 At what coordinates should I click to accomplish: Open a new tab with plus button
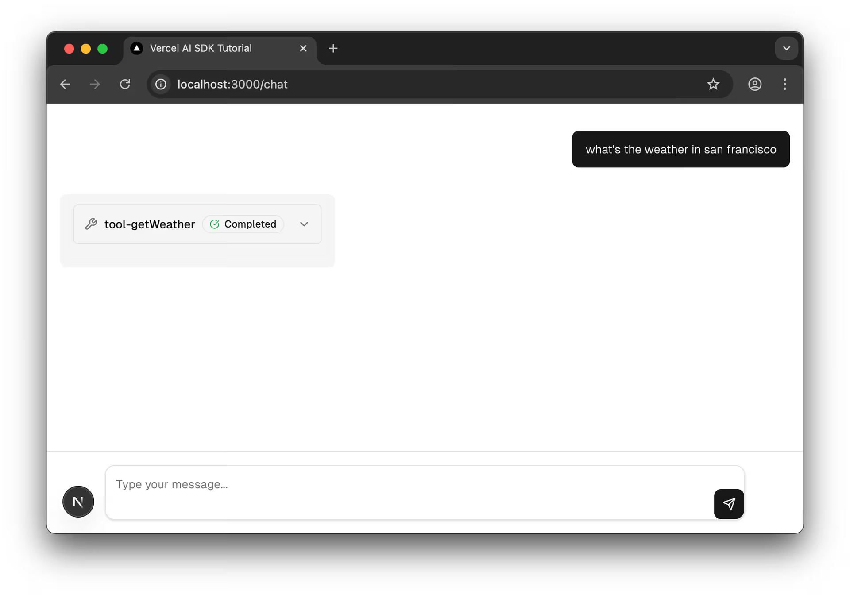(x=333, y=48)
